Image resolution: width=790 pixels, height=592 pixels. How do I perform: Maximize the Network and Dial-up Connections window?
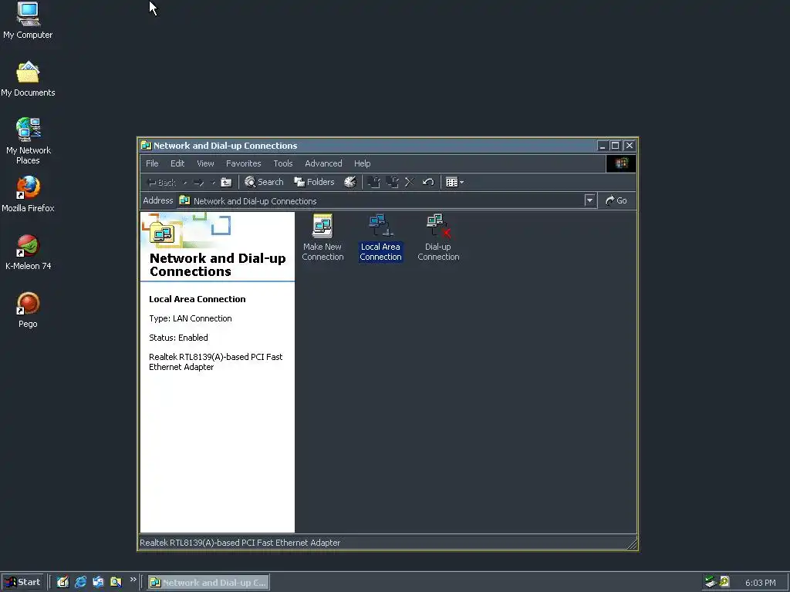(615, 146)
